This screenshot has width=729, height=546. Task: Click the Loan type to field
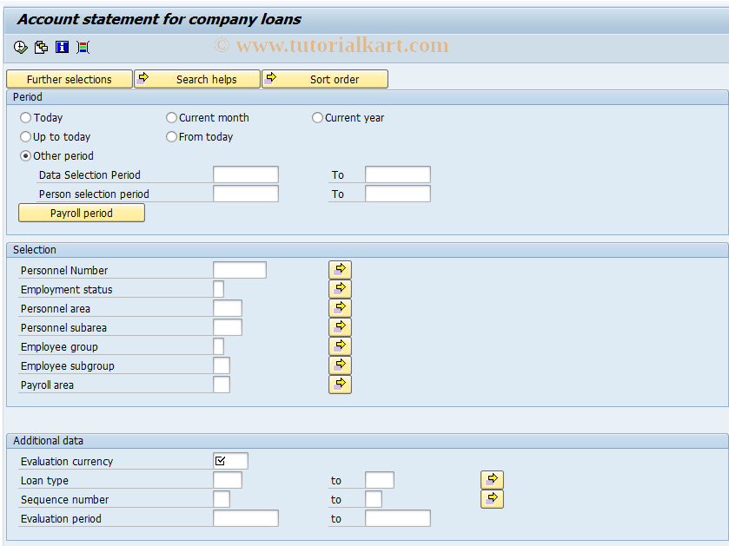(380, 480)
